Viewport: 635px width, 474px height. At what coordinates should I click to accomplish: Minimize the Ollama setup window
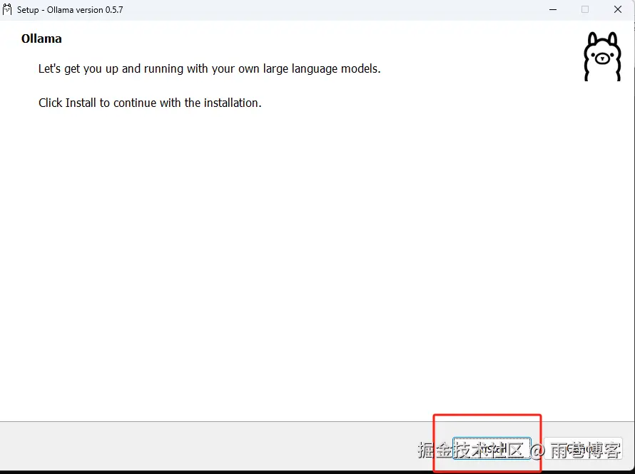click(x=553, y=9)
